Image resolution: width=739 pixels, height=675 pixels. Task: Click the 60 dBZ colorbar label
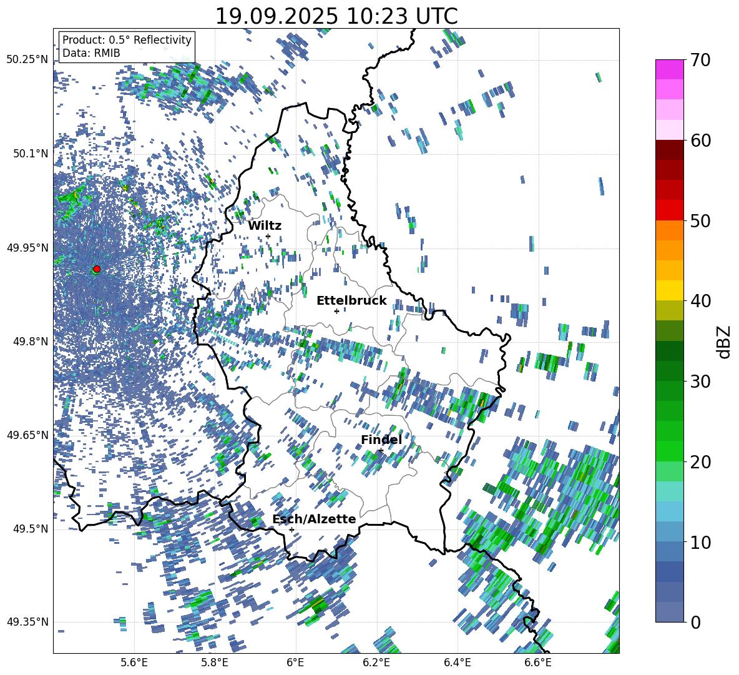click(x=700, y=140)
